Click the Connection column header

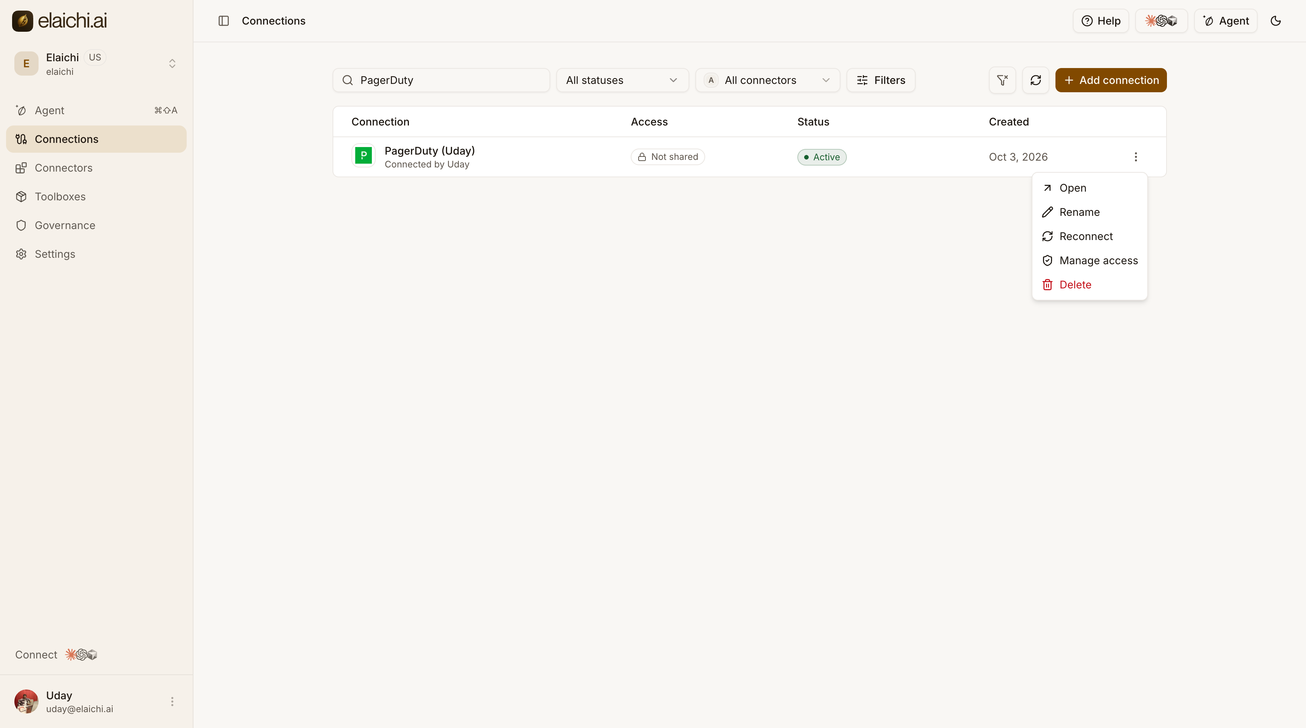pos(380,122)
